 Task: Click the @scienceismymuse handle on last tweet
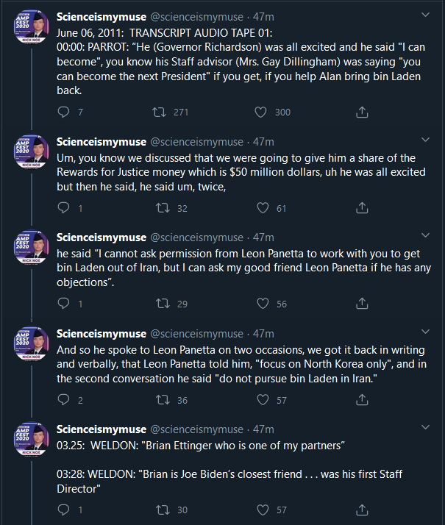[197, 429]
